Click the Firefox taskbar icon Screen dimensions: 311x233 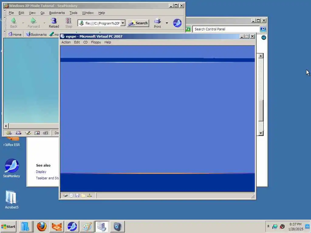click(x=42, y=226)
